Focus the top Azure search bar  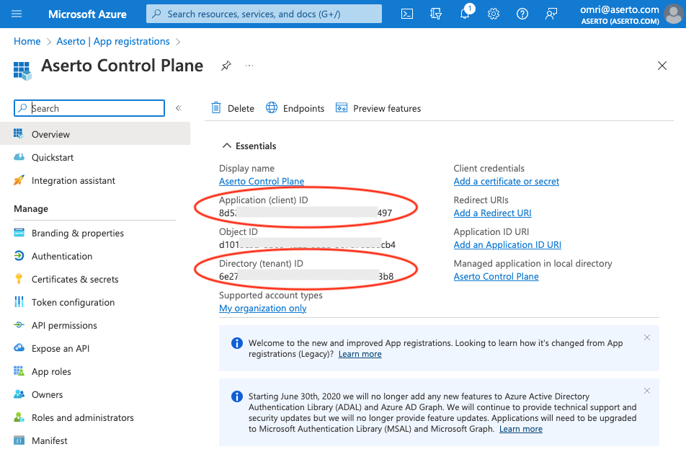[x=264, y=14]
